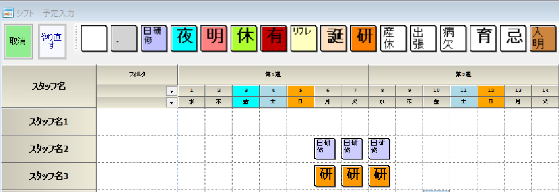Click the light blue day 11 header
This screenshot has width=559, height=192.
(x=463, y=91)
